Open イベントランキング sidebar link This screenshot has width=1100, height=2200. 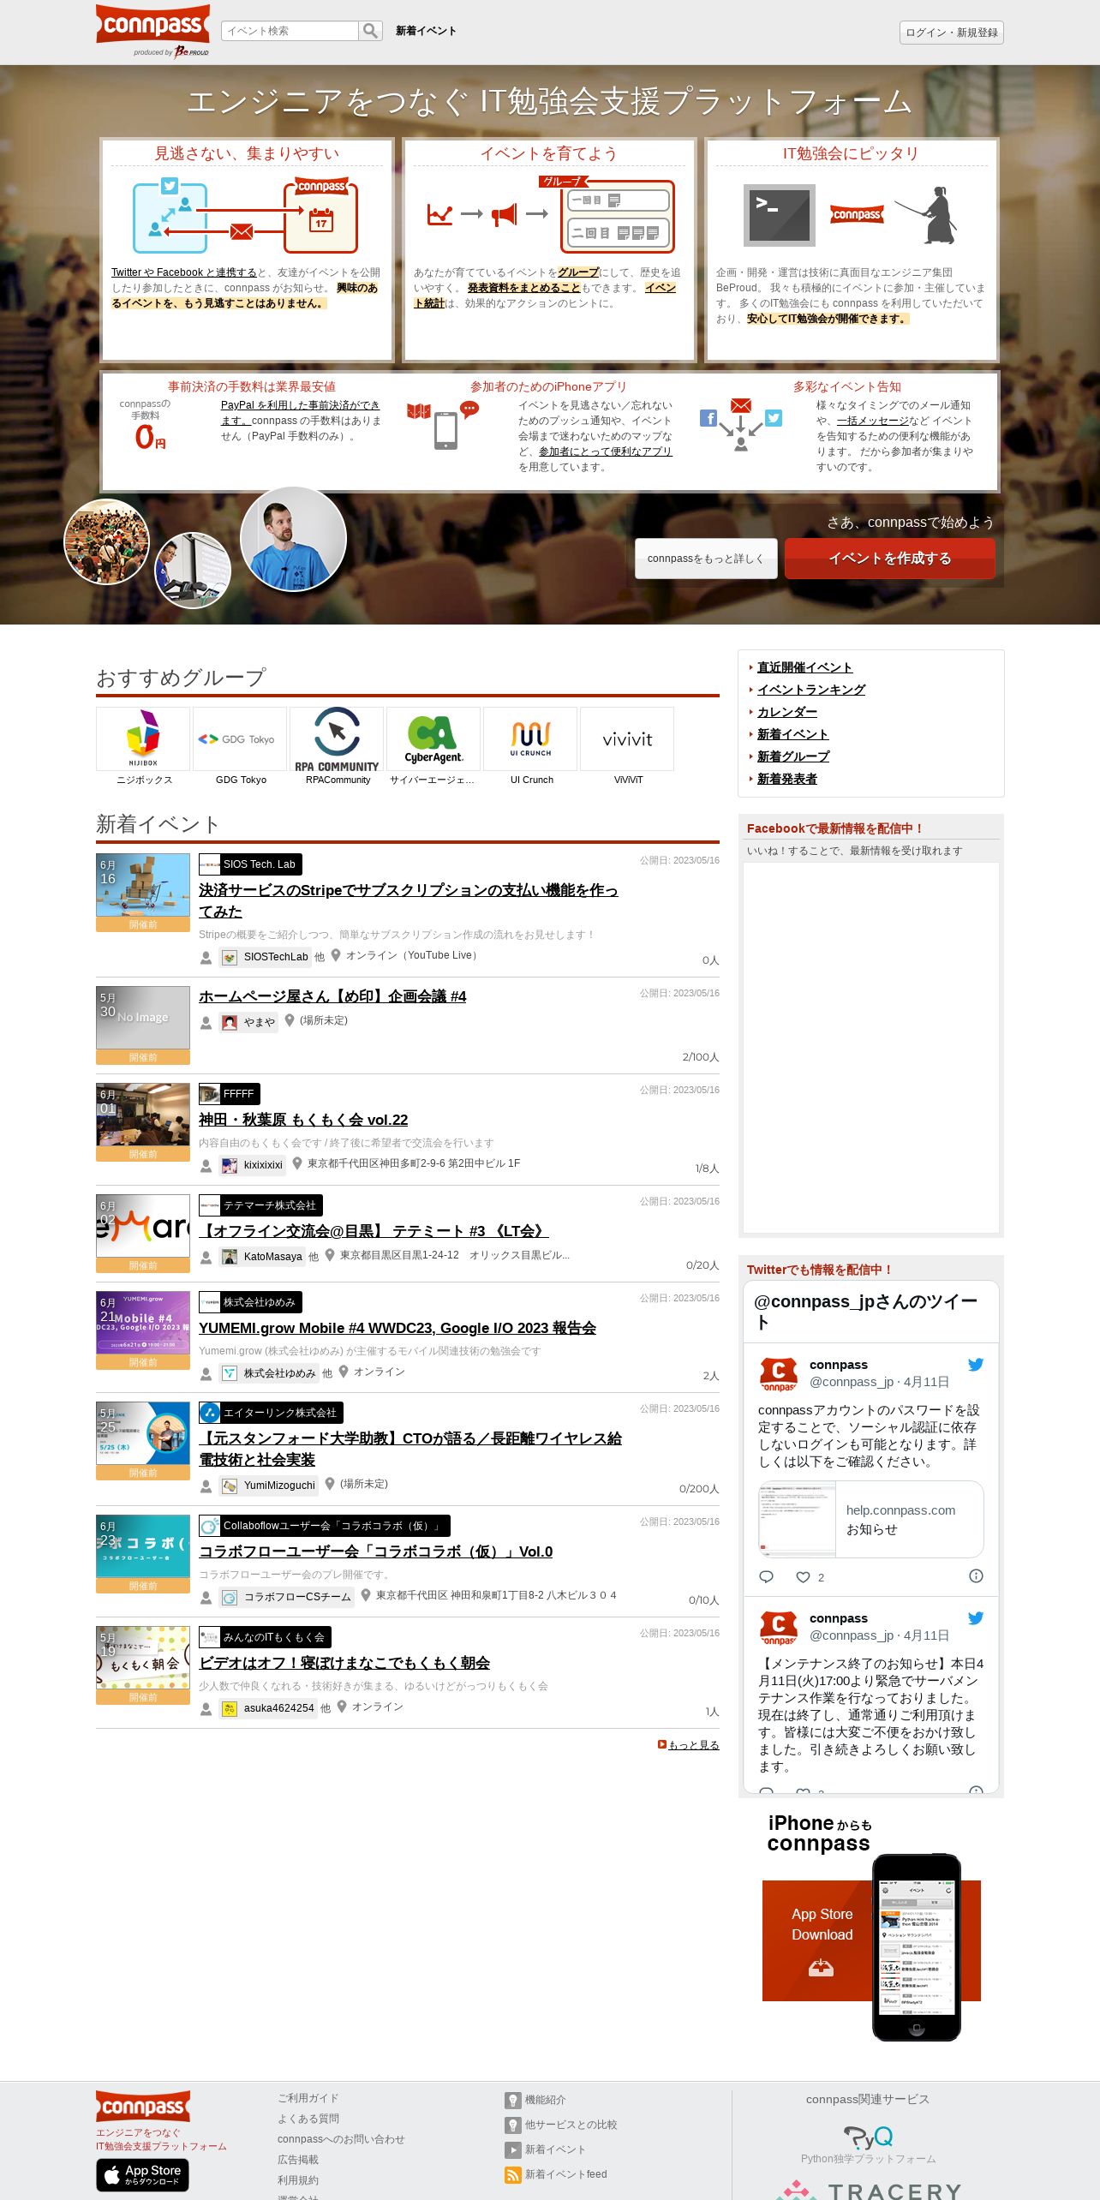(x=810, y=690)
